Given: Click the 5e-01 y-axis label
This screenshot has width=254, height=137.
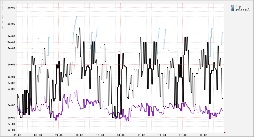Looking at the screenshot, I should [x=11, y=130].
